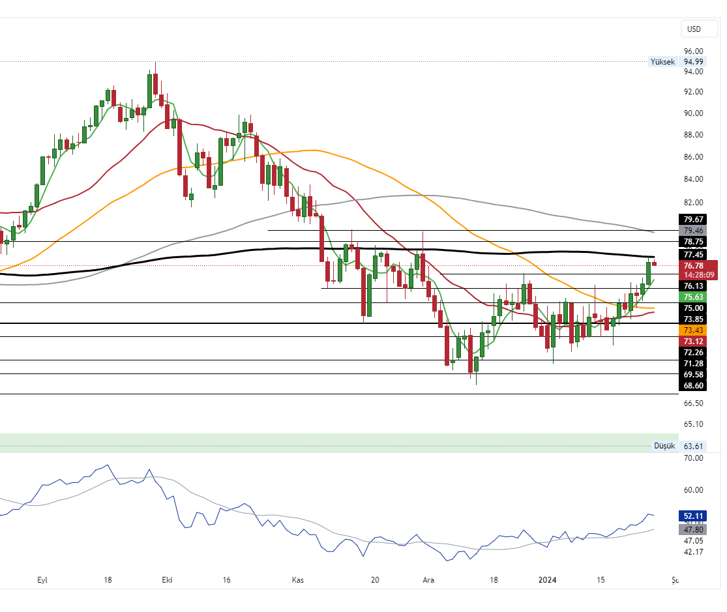Click the Kas month on time axis

[x=298, y=579]
